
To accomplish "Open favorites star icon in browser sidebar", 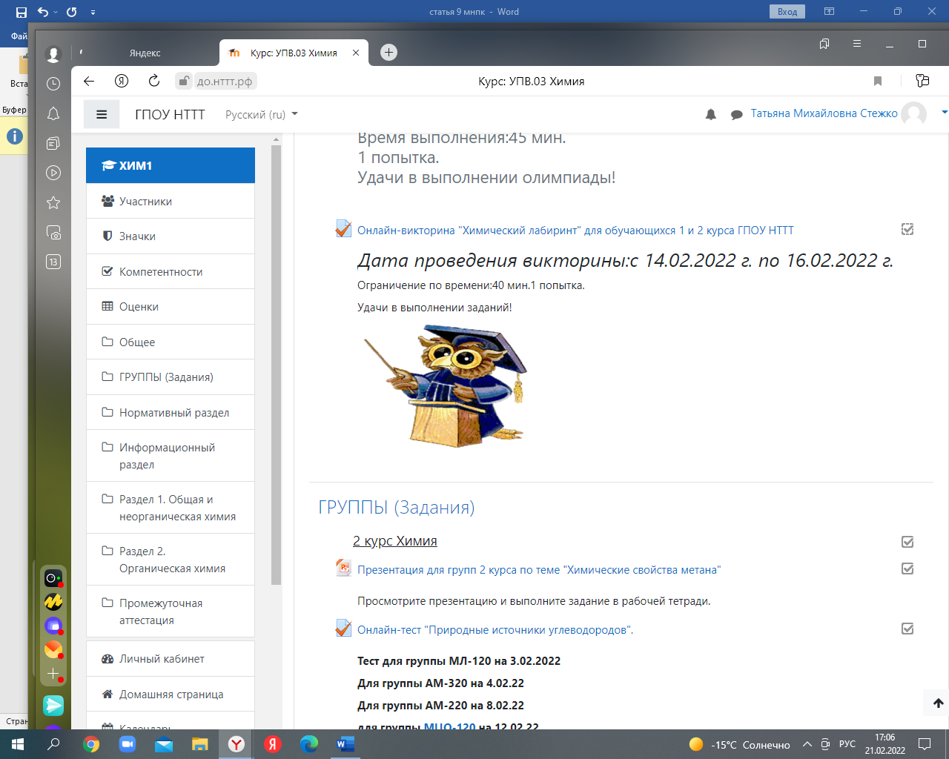I will (x=53, y=202).
